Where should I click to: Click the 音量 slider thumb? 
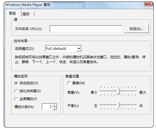[x=118, y=91]
